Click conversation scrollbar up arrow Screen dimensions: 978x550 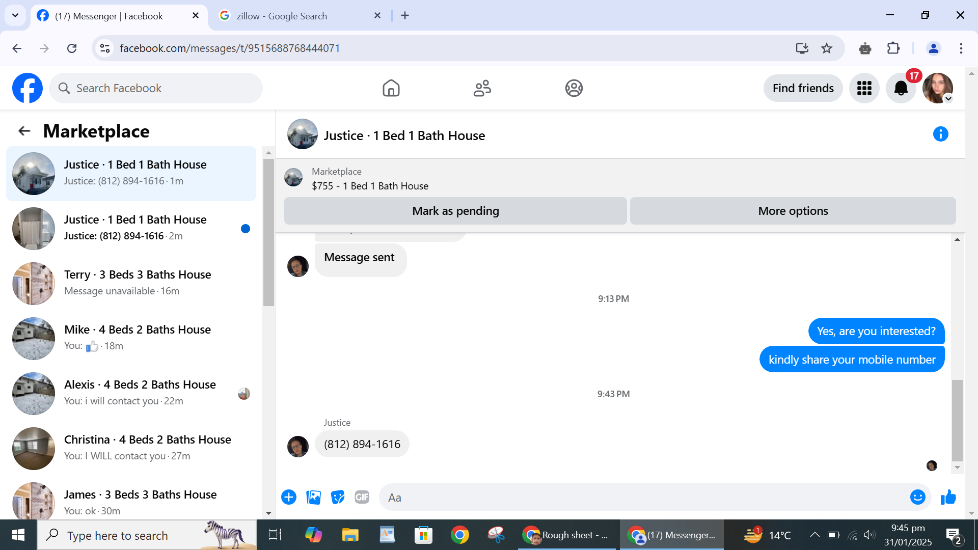(957, 239)
